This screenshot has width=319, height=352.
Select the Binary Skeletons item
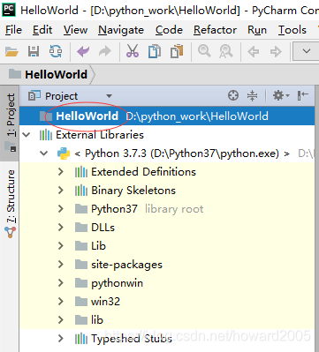pos(133,191)
